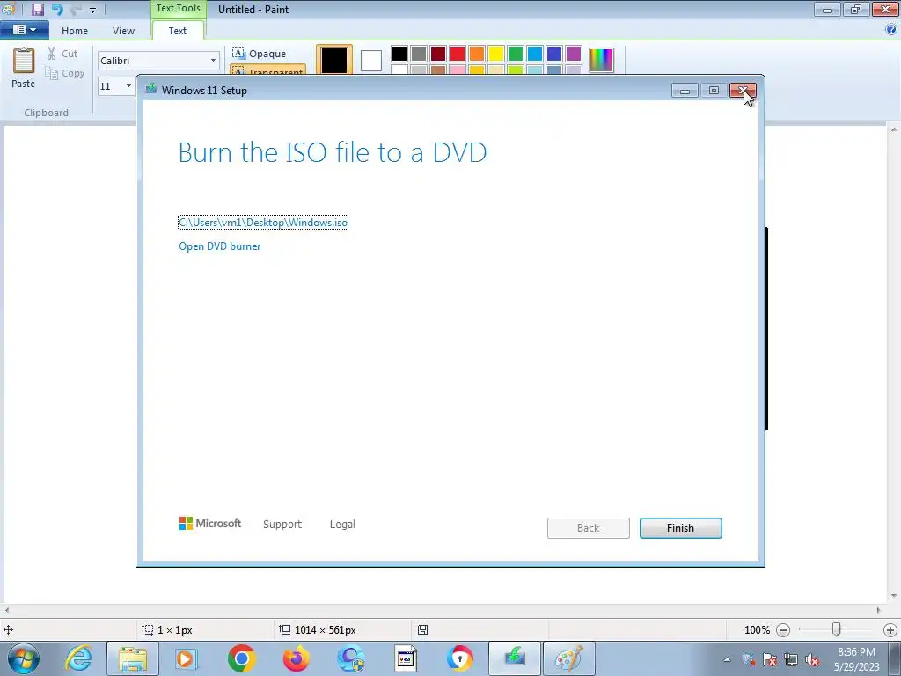901x676 pixels.
Task: Open the Edit colors rainbow icon
Action: point(602,60)
